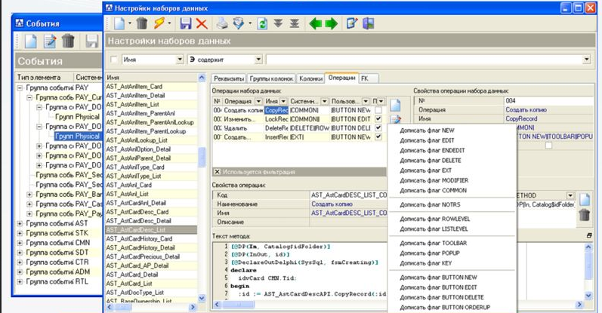602x313 pixels.
Task: Toggle checkbox in operation properties panel
Action: [548, 146]
